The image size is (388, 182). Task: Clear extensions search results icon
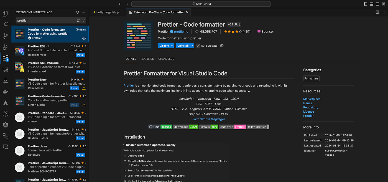point(78,21)
